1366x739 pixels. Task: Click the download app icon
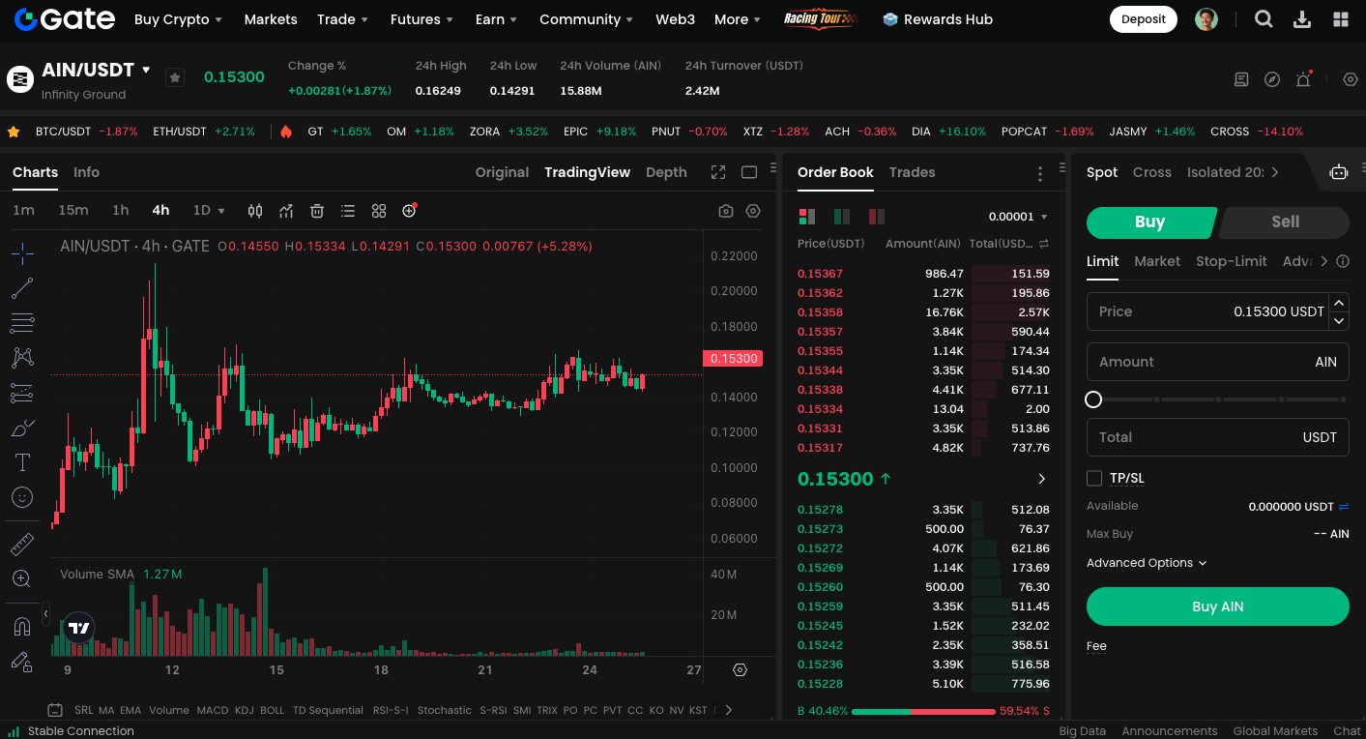(x=1302, y=19)
